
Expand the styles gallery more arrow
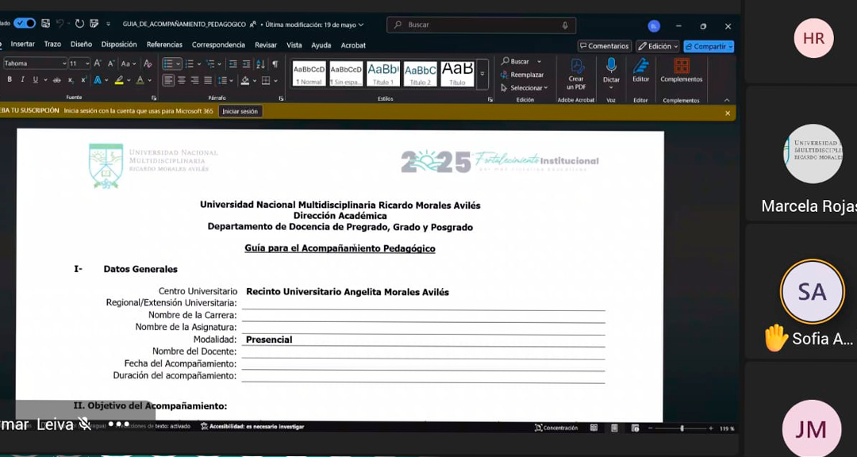[x=482, y=74]
